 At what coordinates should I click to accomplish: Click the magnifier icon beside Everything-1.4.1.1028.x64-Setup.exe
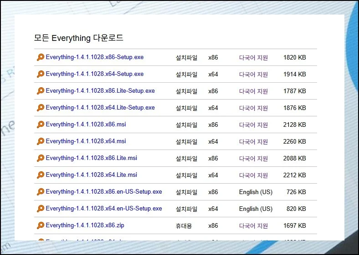(x=40, y=74)
